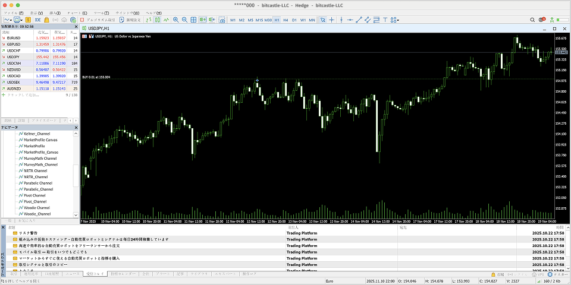Click the green account person icon

pyautogui.click(x=552, y=20)
